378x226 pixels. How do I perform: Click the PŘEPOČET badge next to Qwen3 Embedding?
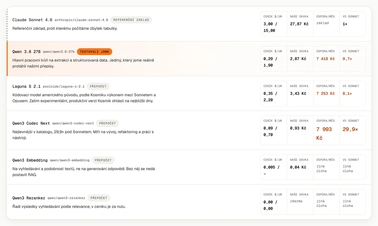tap(103, 160)
